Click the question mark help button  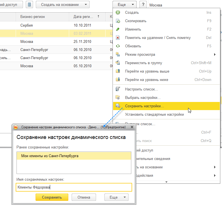143,4
